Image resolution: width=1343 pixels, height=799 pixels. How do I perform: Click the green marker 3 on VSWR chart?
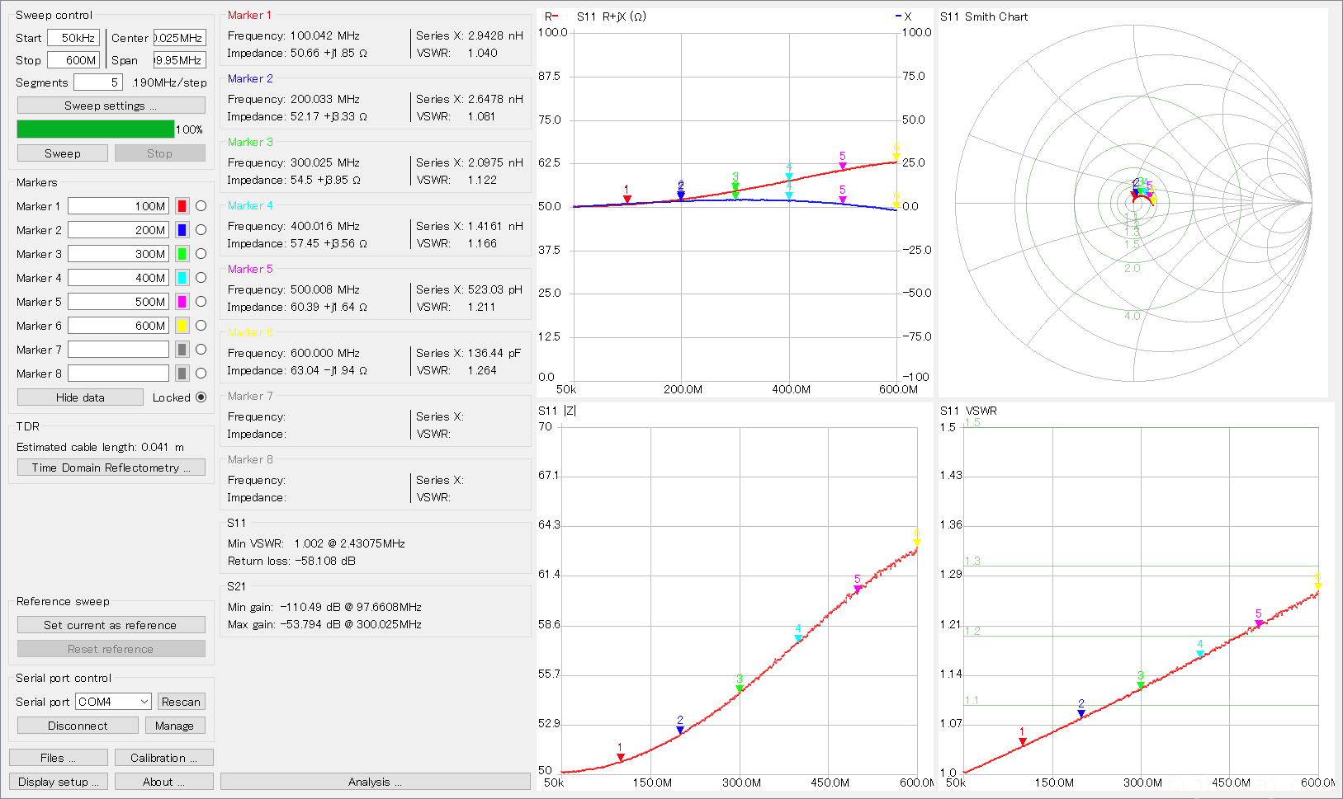click(1141, 684)
